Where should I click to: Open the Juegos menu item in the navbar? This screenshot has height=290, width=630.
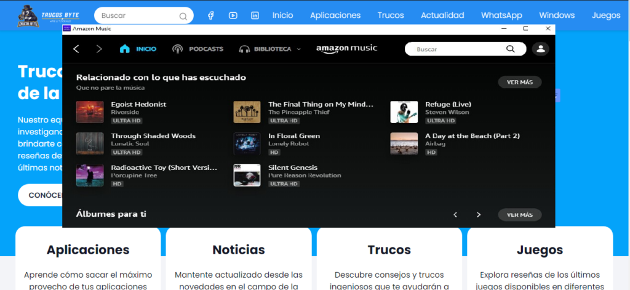pyautogui.click(x=606, y=15)
